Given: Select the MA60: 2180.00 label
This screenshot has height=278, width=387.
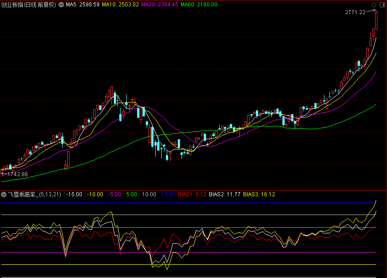Looking at the screenshot, I should click(199, 5).
